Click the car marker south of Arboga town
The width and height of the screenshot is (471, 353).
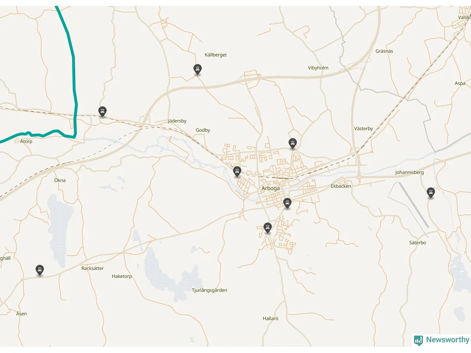(x=268, y=228)
